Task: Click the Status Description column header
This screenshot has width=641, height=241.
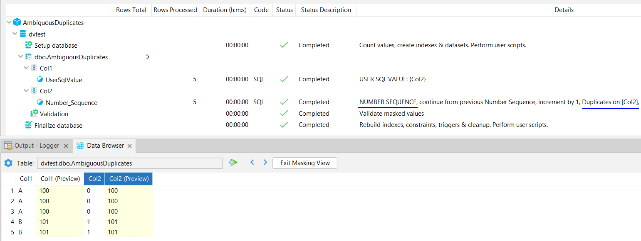Action: 326,10
